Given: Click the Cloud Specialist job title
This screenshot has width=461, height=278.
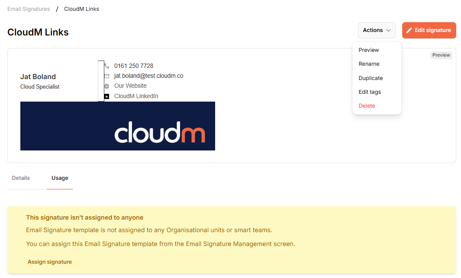Looking at the screenshot, I should (40, 86).
